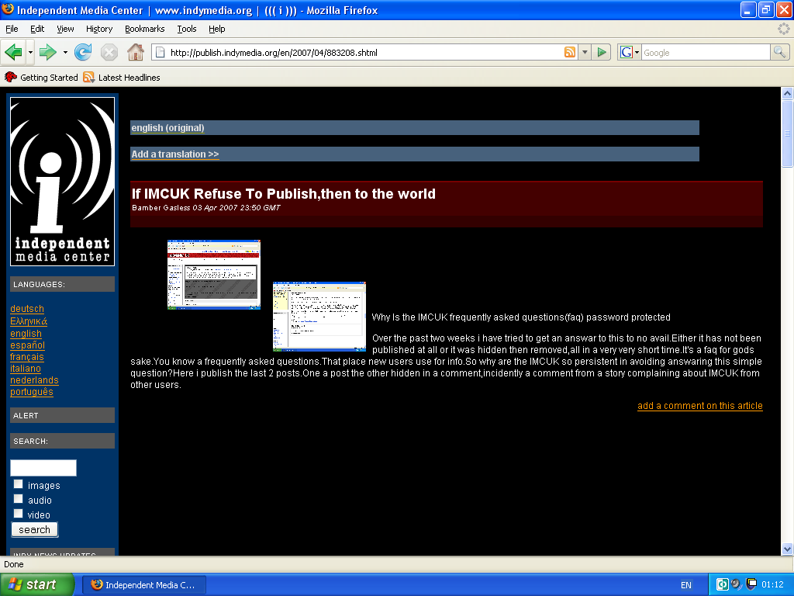Click 'add a comment on this article' link
The image size is (794, 596).
[699, 406]
